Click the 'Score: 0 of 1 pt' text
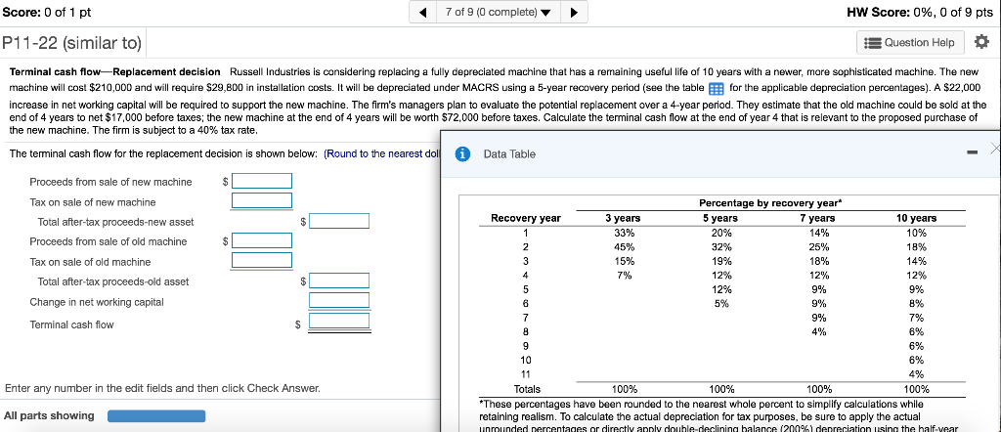Image resolution: width=1001 pixels, height=432 pixels. (47, 12)
